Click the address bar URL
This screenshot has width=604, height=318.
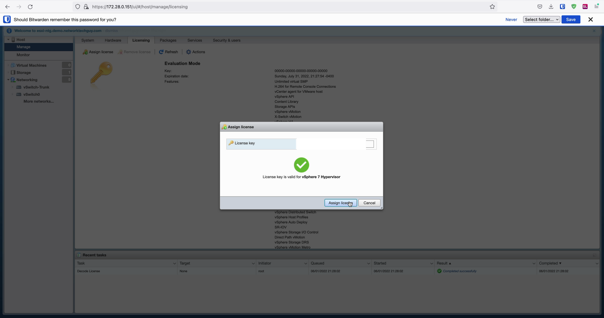coord(140,7)
